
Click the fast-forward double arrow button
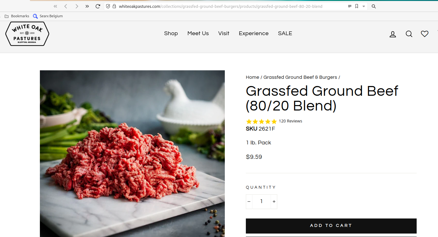click(87, 6)
